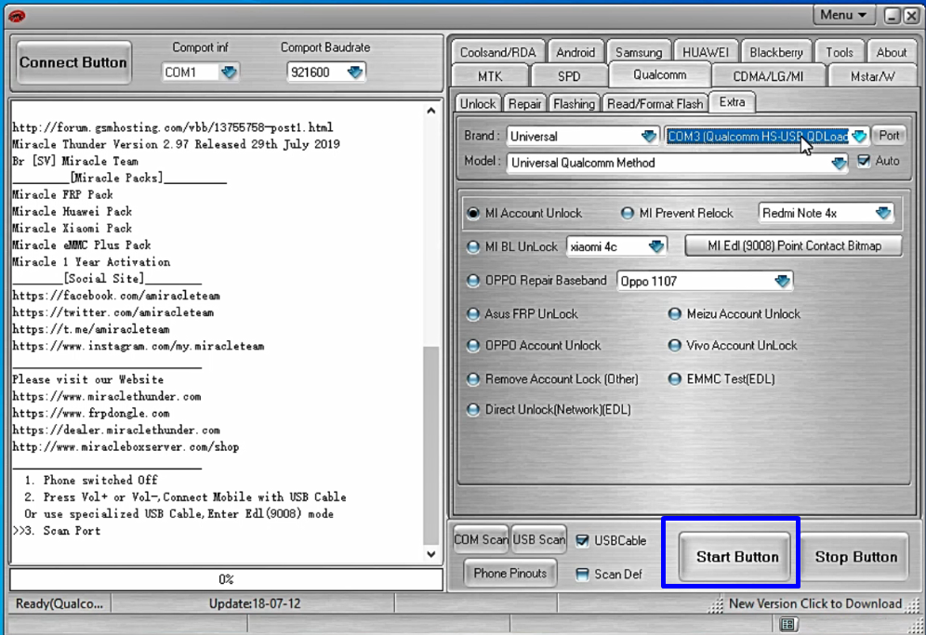Open the Comport inf COM1 dropdown arrow

[x=229, y=72]
